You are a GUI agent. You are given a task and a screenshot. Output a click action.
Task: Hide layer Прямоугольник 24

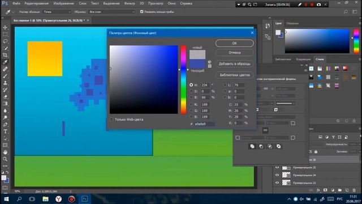coord(277,175)
